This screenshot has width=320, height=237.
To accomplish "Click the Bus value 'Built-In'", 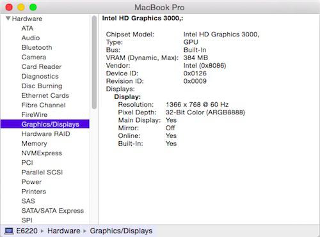I will (x=195, y=50).
